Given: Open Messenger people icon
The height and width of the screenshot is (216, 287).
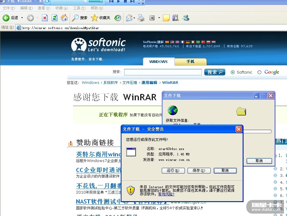Looking at the screenshot, I should tap(186, 18).
